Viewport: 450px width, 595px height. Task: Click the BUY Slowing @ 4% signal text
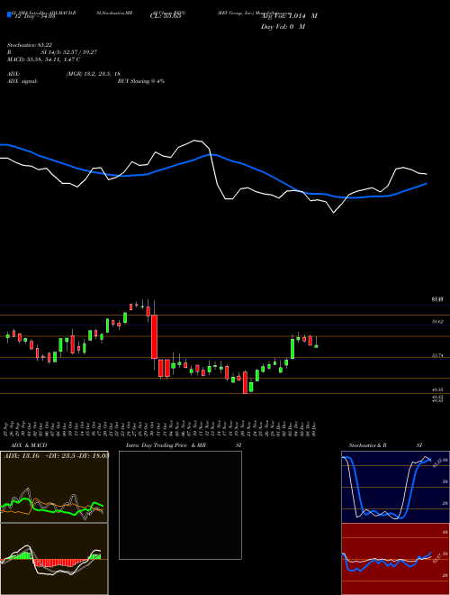pos(141,81)
